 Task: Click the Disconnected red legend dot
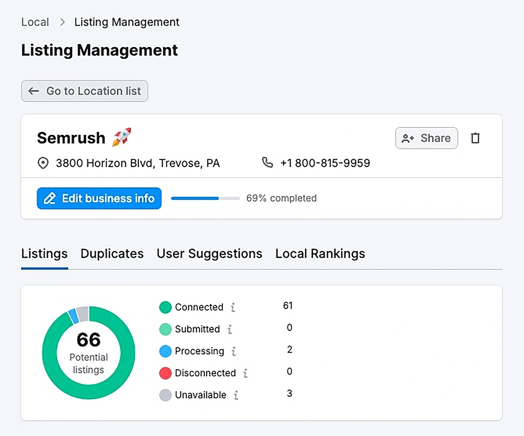(x=165, y=373)
